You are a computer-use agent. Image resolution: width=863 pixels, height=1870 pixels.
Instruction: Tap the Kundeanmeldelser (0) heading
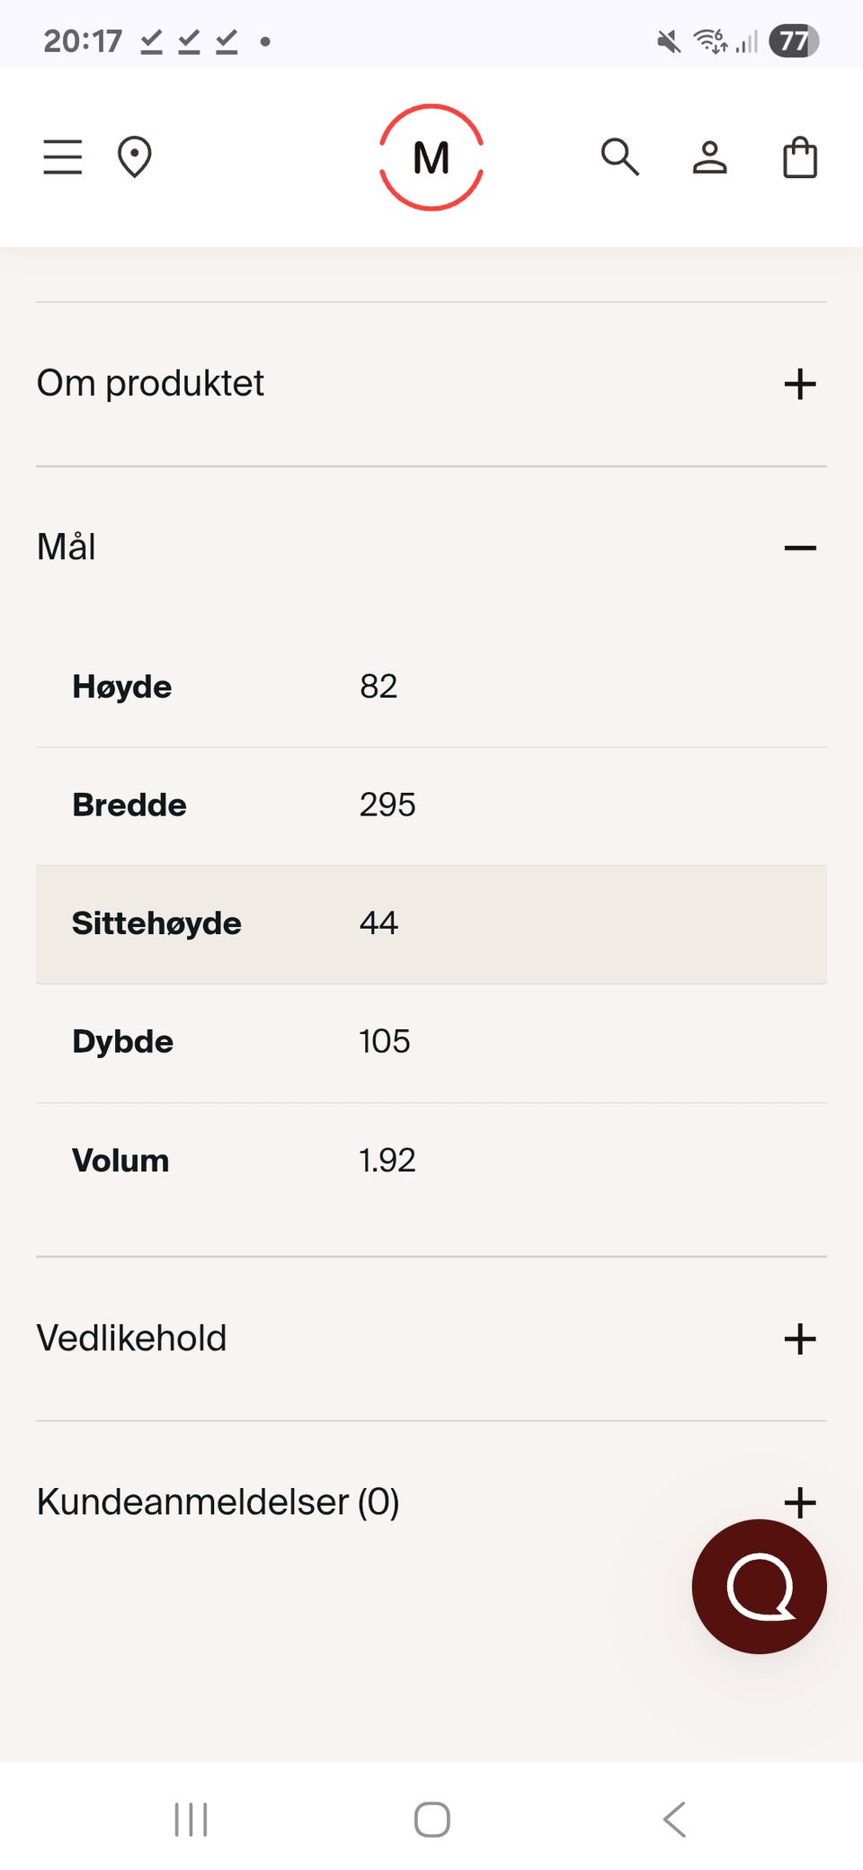pyautogui.click(x=218, y=1502)
